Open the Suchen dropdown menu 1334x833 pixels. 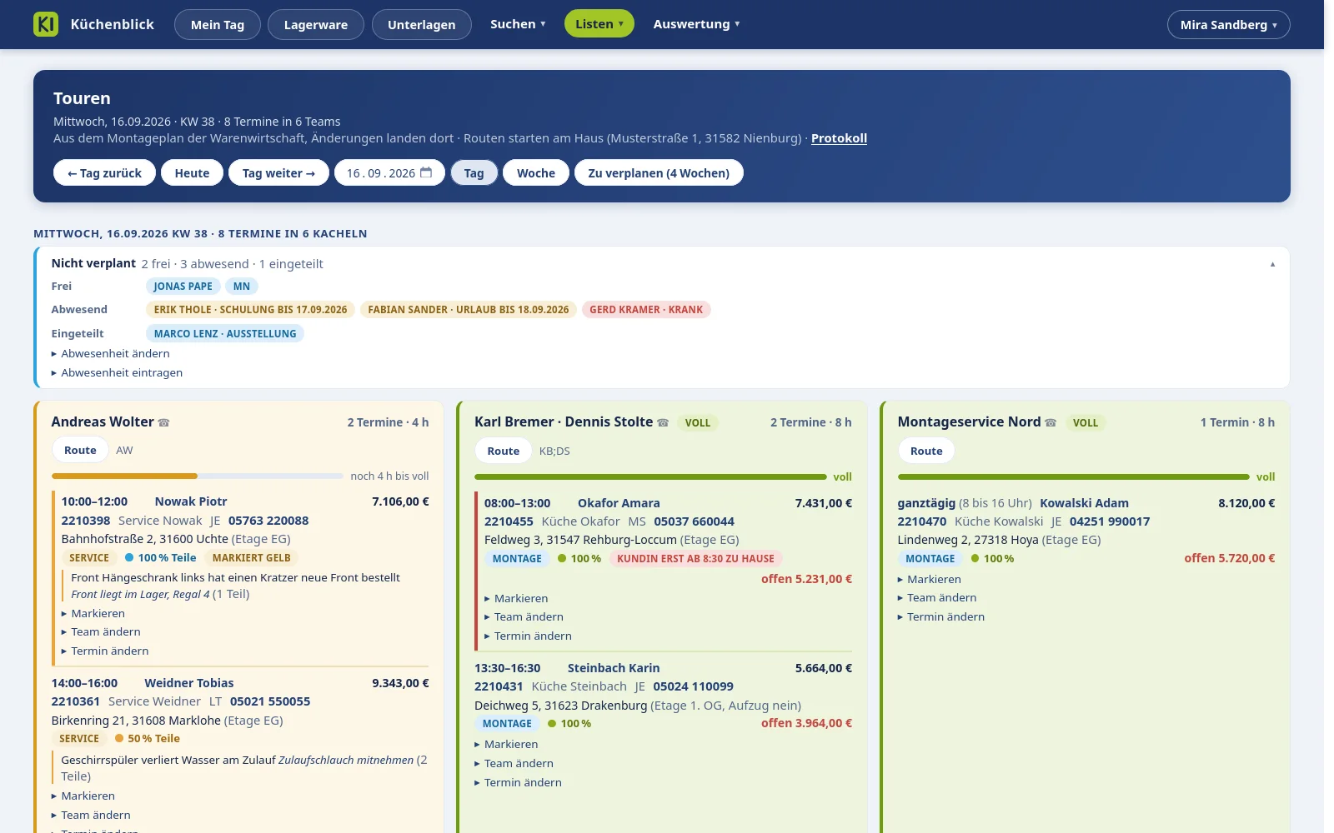pyautogui.click(x=518, y=24)
